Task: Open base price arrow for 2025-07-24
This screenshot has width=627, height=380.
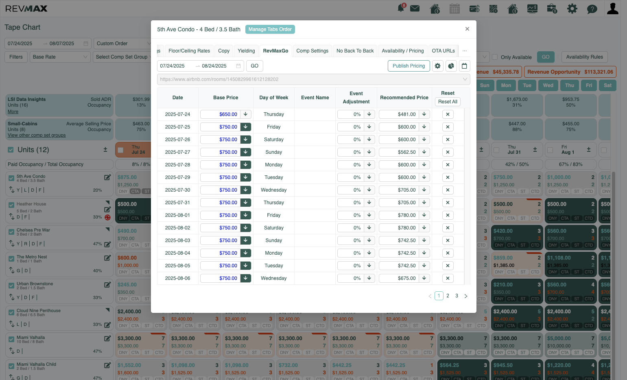Action: point(246,114)
